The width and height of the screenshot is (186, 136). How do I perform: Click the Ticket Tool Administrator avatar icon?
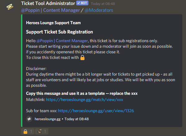click(10, 7)
